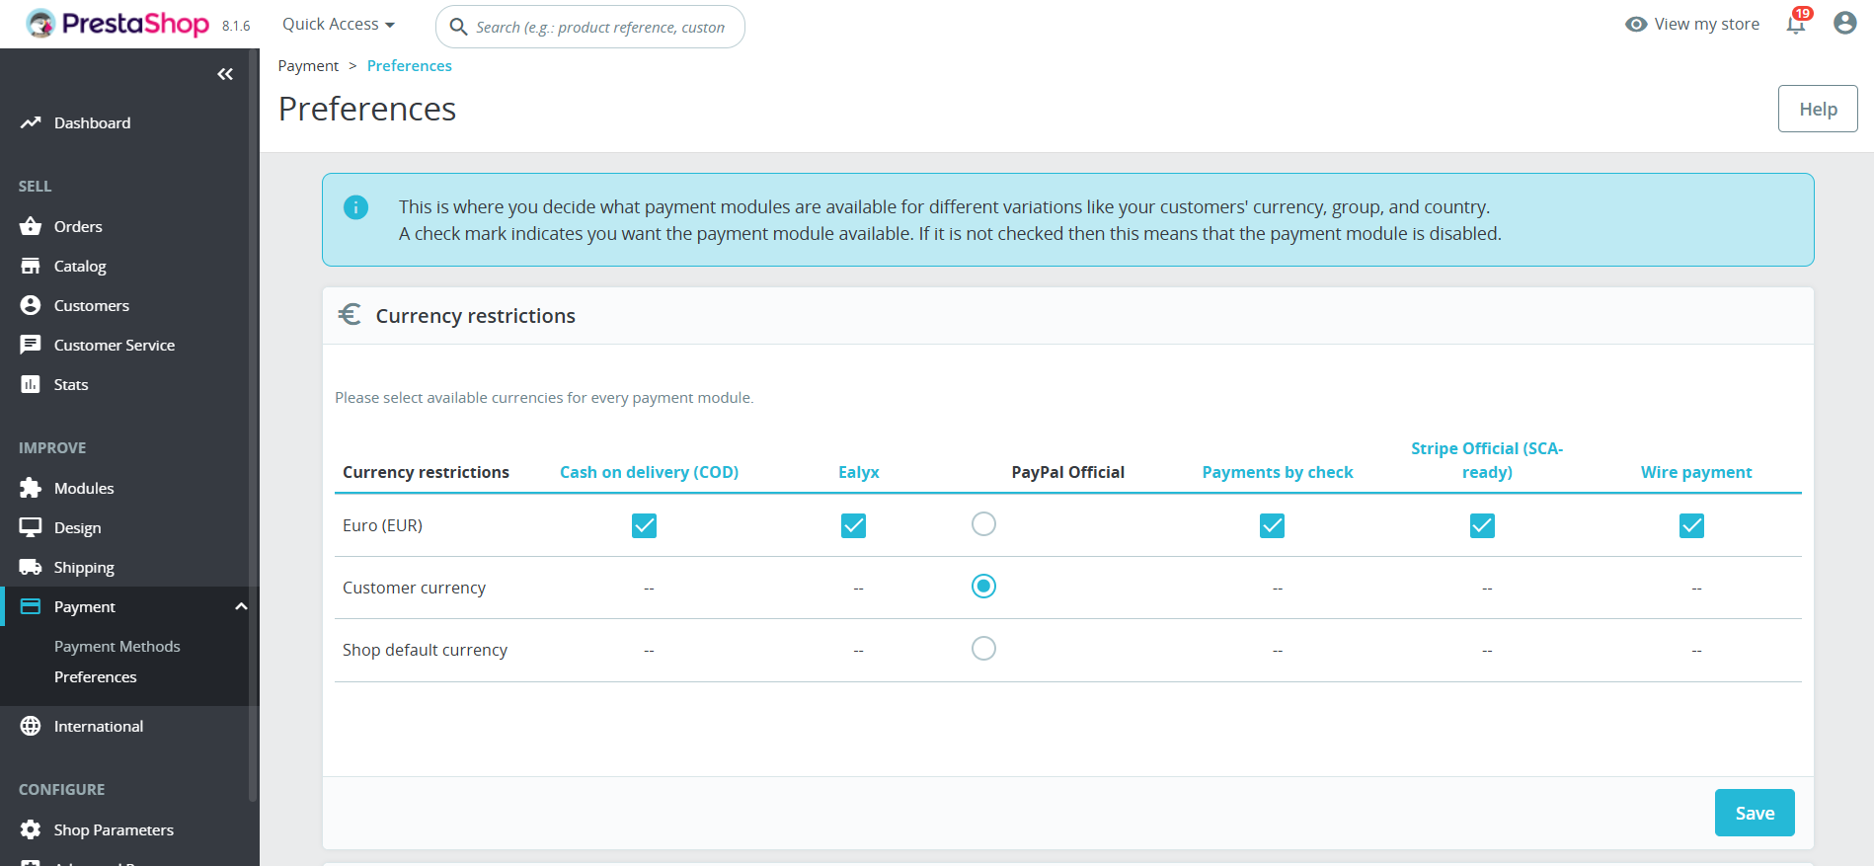Open Payment Methods submenu item
Image resolution: width=1874 pixels, height=866 pixels.
point(117,646)
